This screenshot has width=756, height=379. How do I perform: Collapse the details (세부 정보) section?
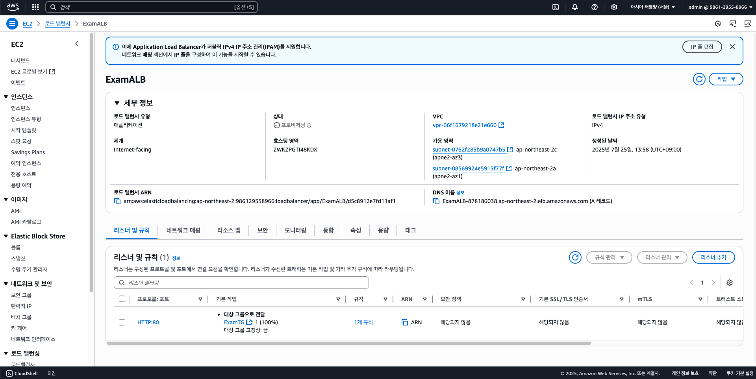coord(117,103)
